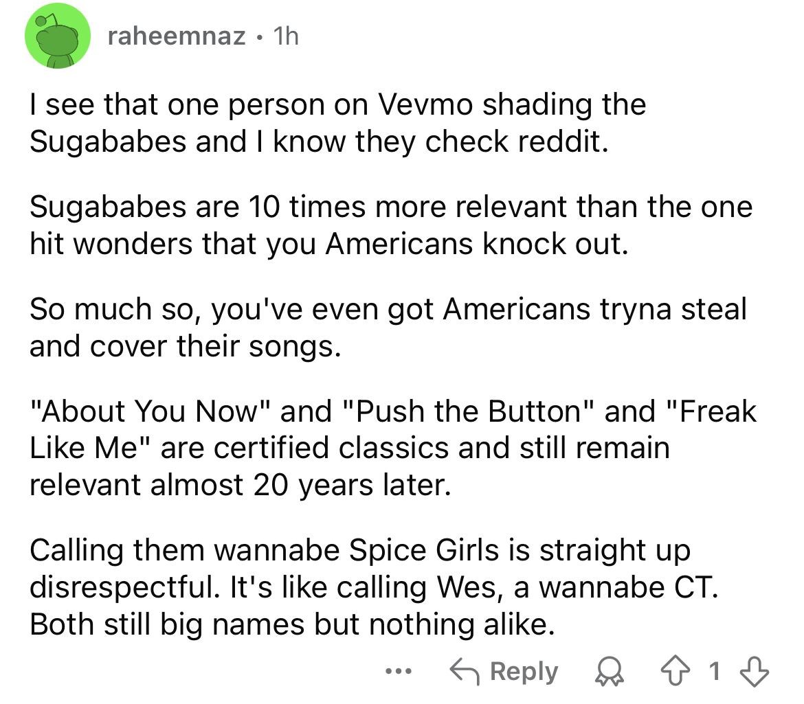Give an award using the ribbon icon
The image size is (804, 704).
(609, 672)
